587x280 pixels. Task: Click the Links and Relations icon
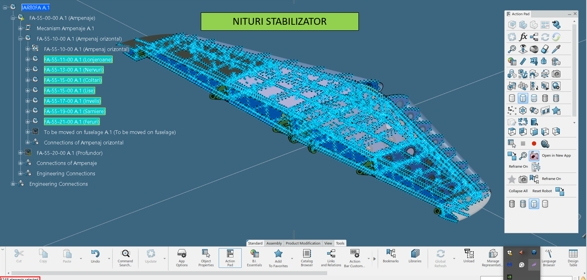coord(331,257)
